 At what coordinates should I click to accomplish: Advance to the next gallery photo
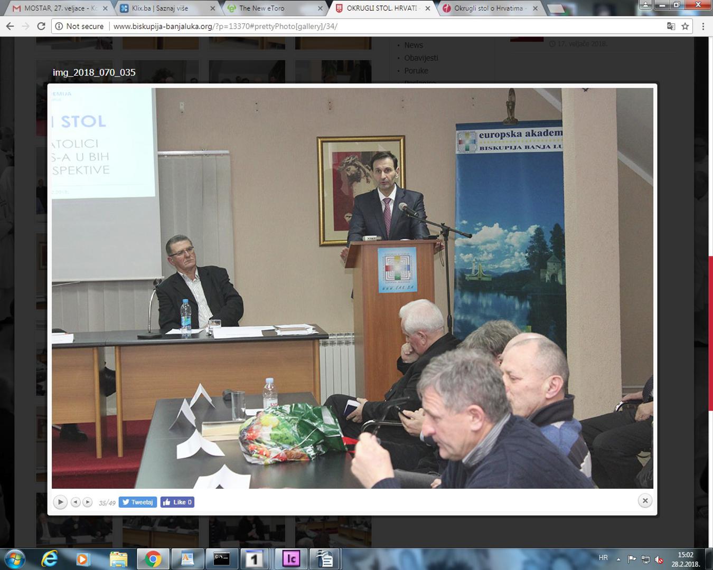coord(88,502)
